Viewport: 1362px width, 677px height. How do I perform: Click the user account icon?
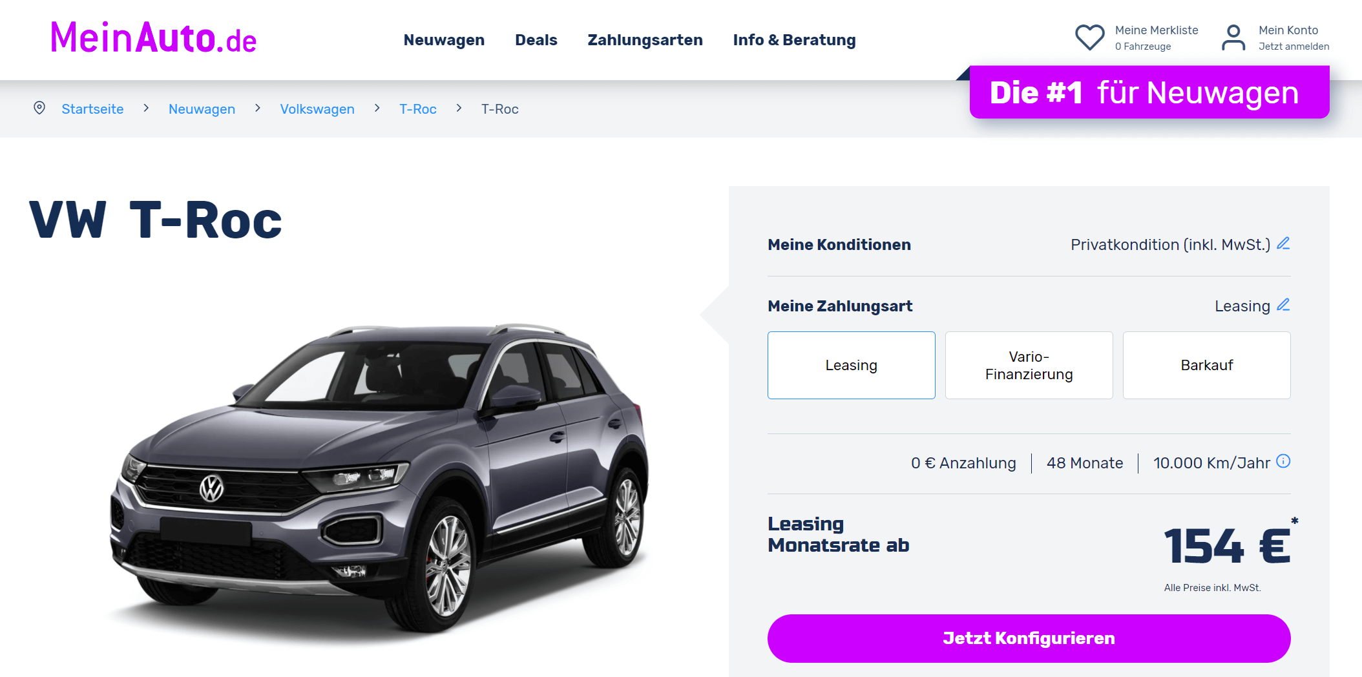1233,37
